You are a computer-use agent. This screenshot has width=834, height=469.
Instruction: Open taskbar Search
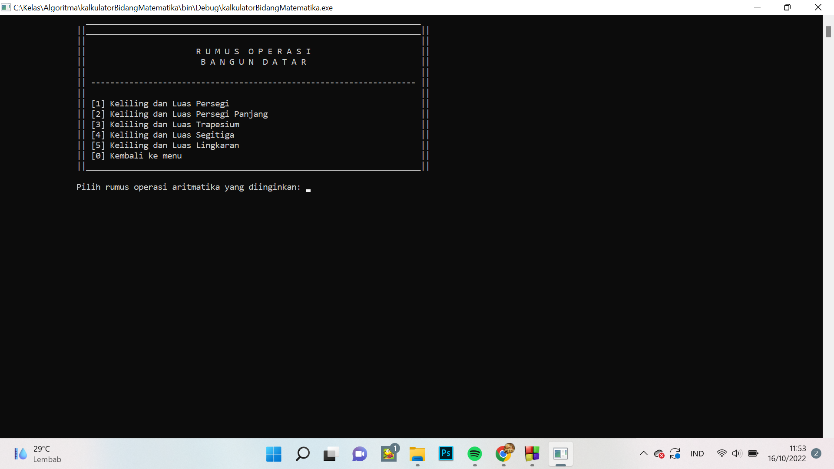coord(302,454)
